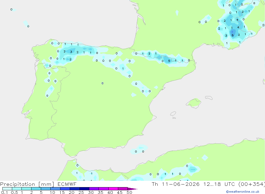Click the Mallorca island on the map
The height and width of the screenshot is (194, 265).
coord(193,103)
